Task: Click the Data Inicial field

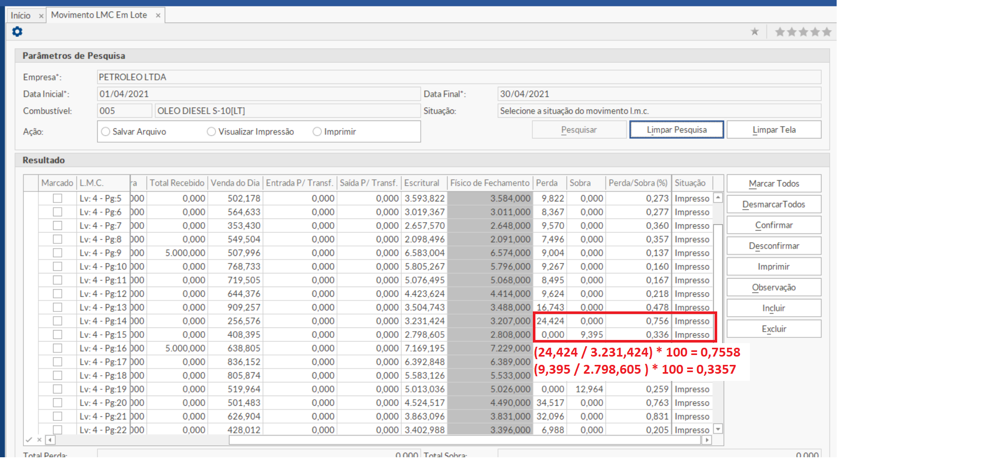Action: [x=259, y=94]
